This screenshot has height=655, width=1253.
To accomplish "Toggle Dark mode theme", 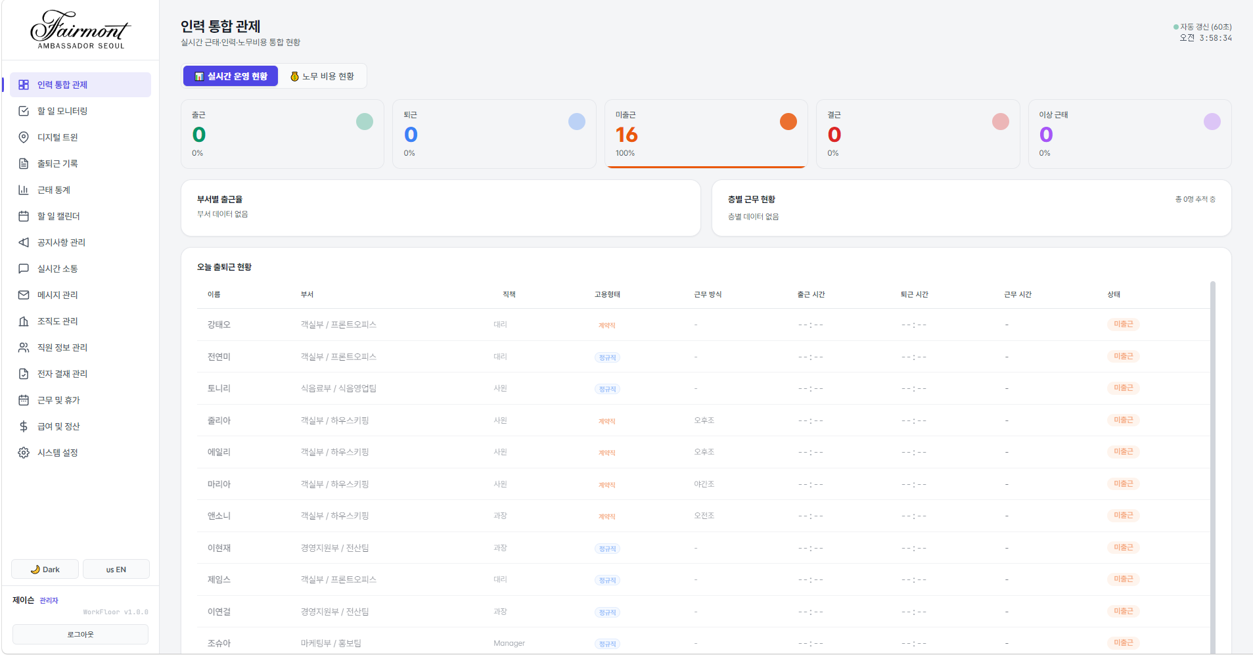I will (45, 570).
